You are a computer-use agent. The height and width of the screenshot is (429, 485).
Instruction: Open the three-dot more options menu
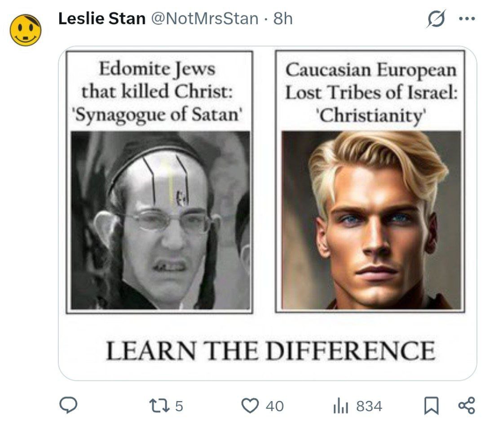[467, 19]
